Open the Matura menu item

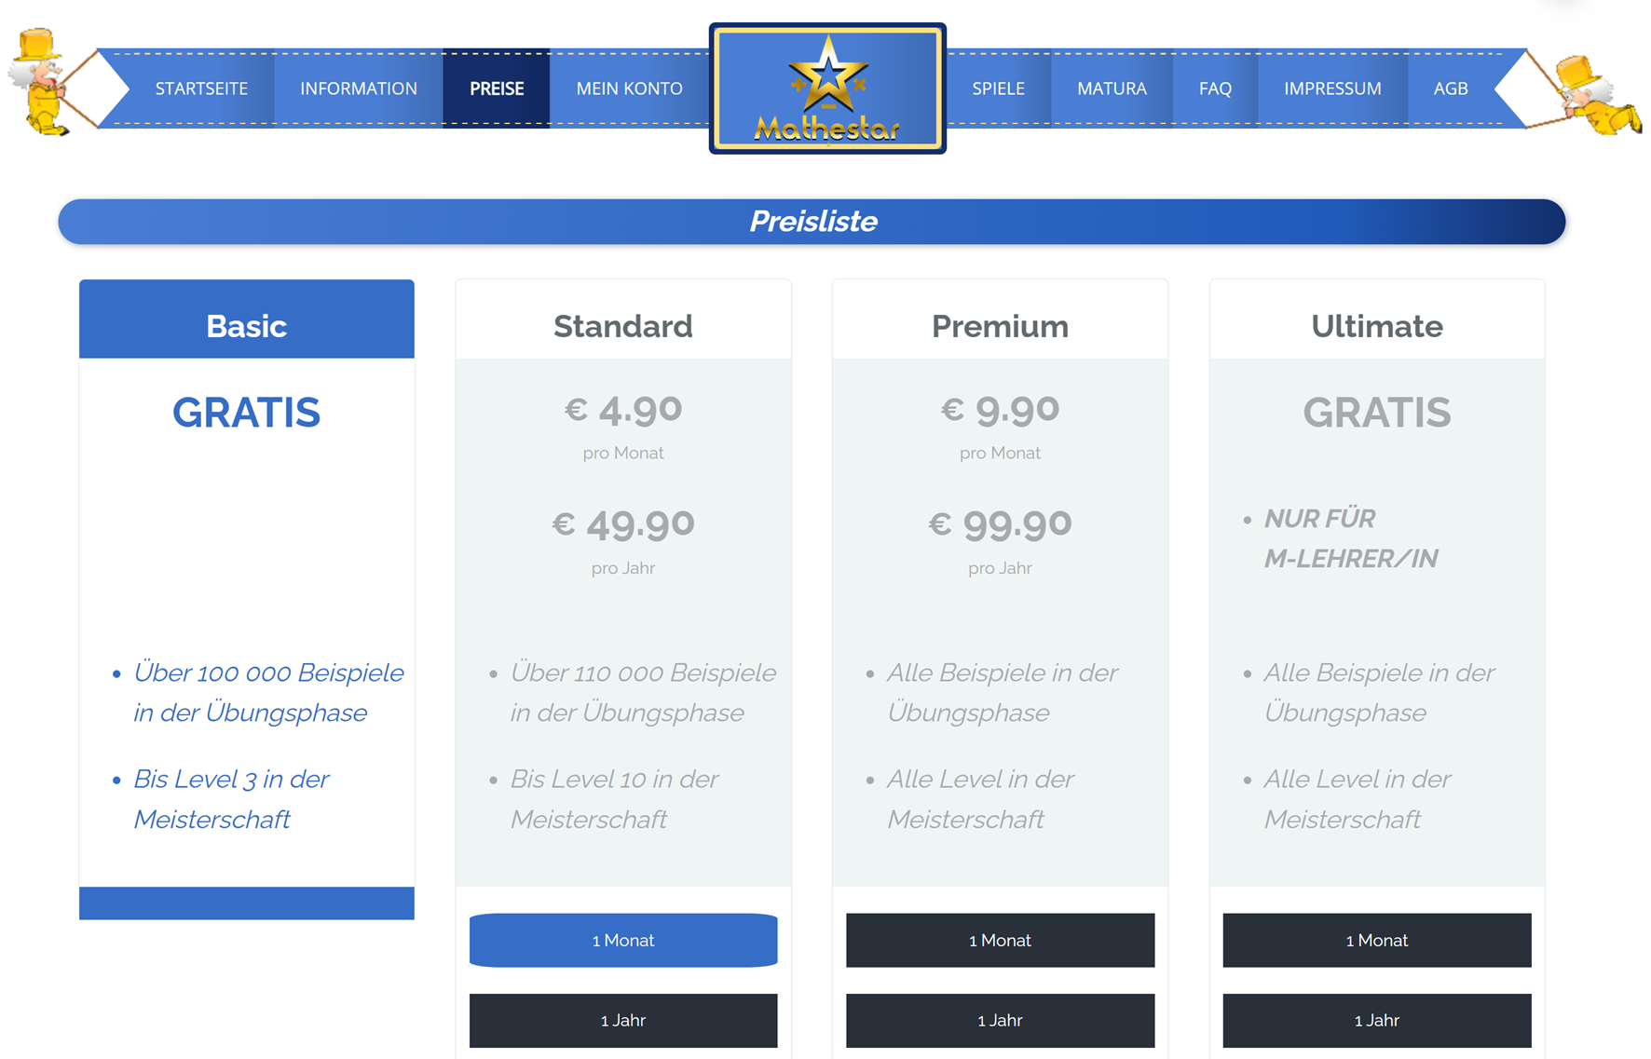1112,88
